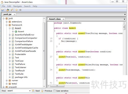This screenshot has width=128, height=94.
Task: Click the AssertionFailedError file icon
Action: tap(13, 35)
